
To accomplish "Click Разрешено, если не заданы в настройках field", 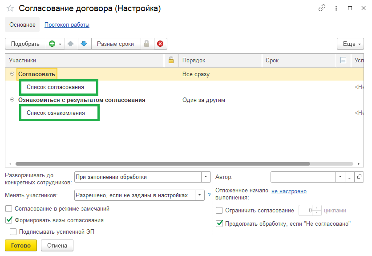I will pyautogui.click(x=135, y=195).
